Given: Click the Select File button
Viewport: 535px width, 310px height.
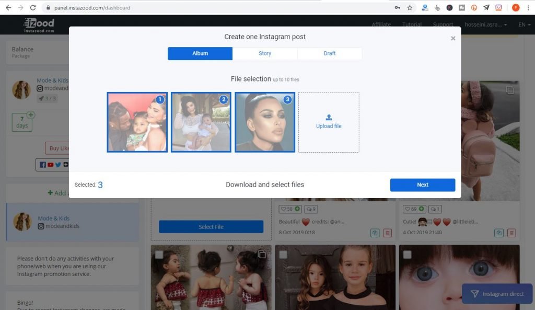Looking at the screenshot, I should click(x=211, y=227).
